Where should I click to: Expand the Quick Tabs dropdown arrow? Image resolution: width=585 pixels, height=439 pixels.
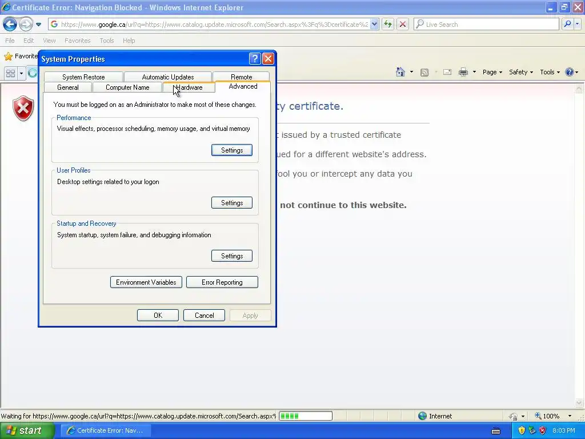(x=21, y=73)
